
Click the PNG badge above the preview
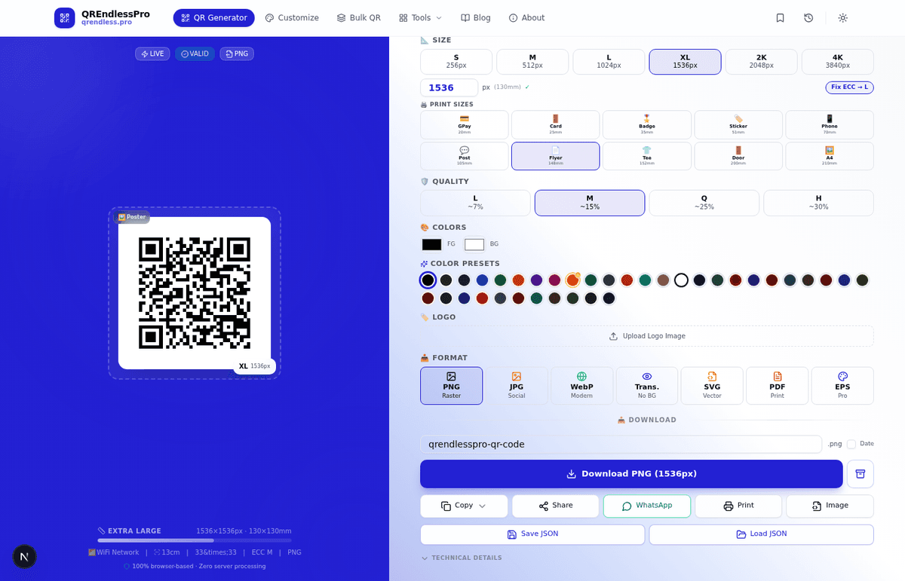[237, 54]
